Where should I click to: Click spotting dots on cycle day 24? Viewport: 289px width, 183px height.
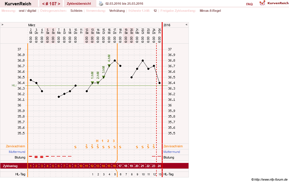[x=159, y=156]
